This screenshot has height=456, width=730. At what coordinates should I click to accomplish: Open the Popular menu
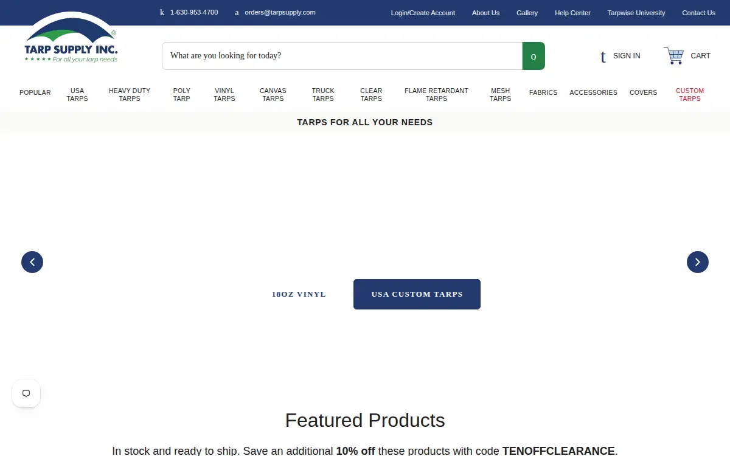pos(35,92)
